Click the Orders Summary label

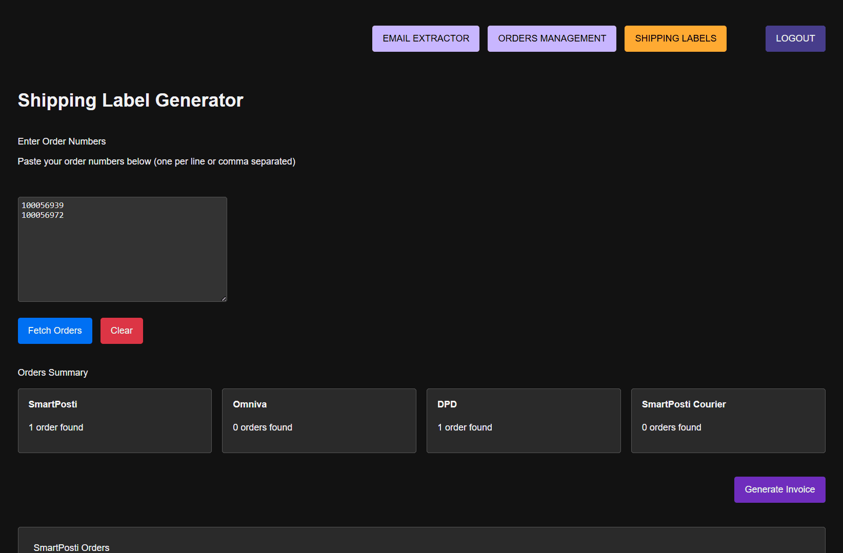[53, 372]
